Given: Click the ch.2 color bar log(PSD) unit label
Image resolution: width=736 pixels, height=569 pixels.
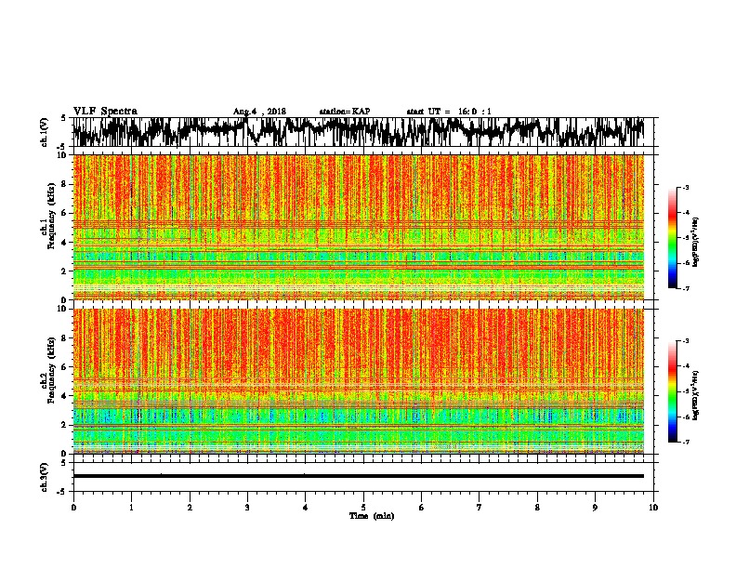Looking at the screenshot, I should click(696, 395).
